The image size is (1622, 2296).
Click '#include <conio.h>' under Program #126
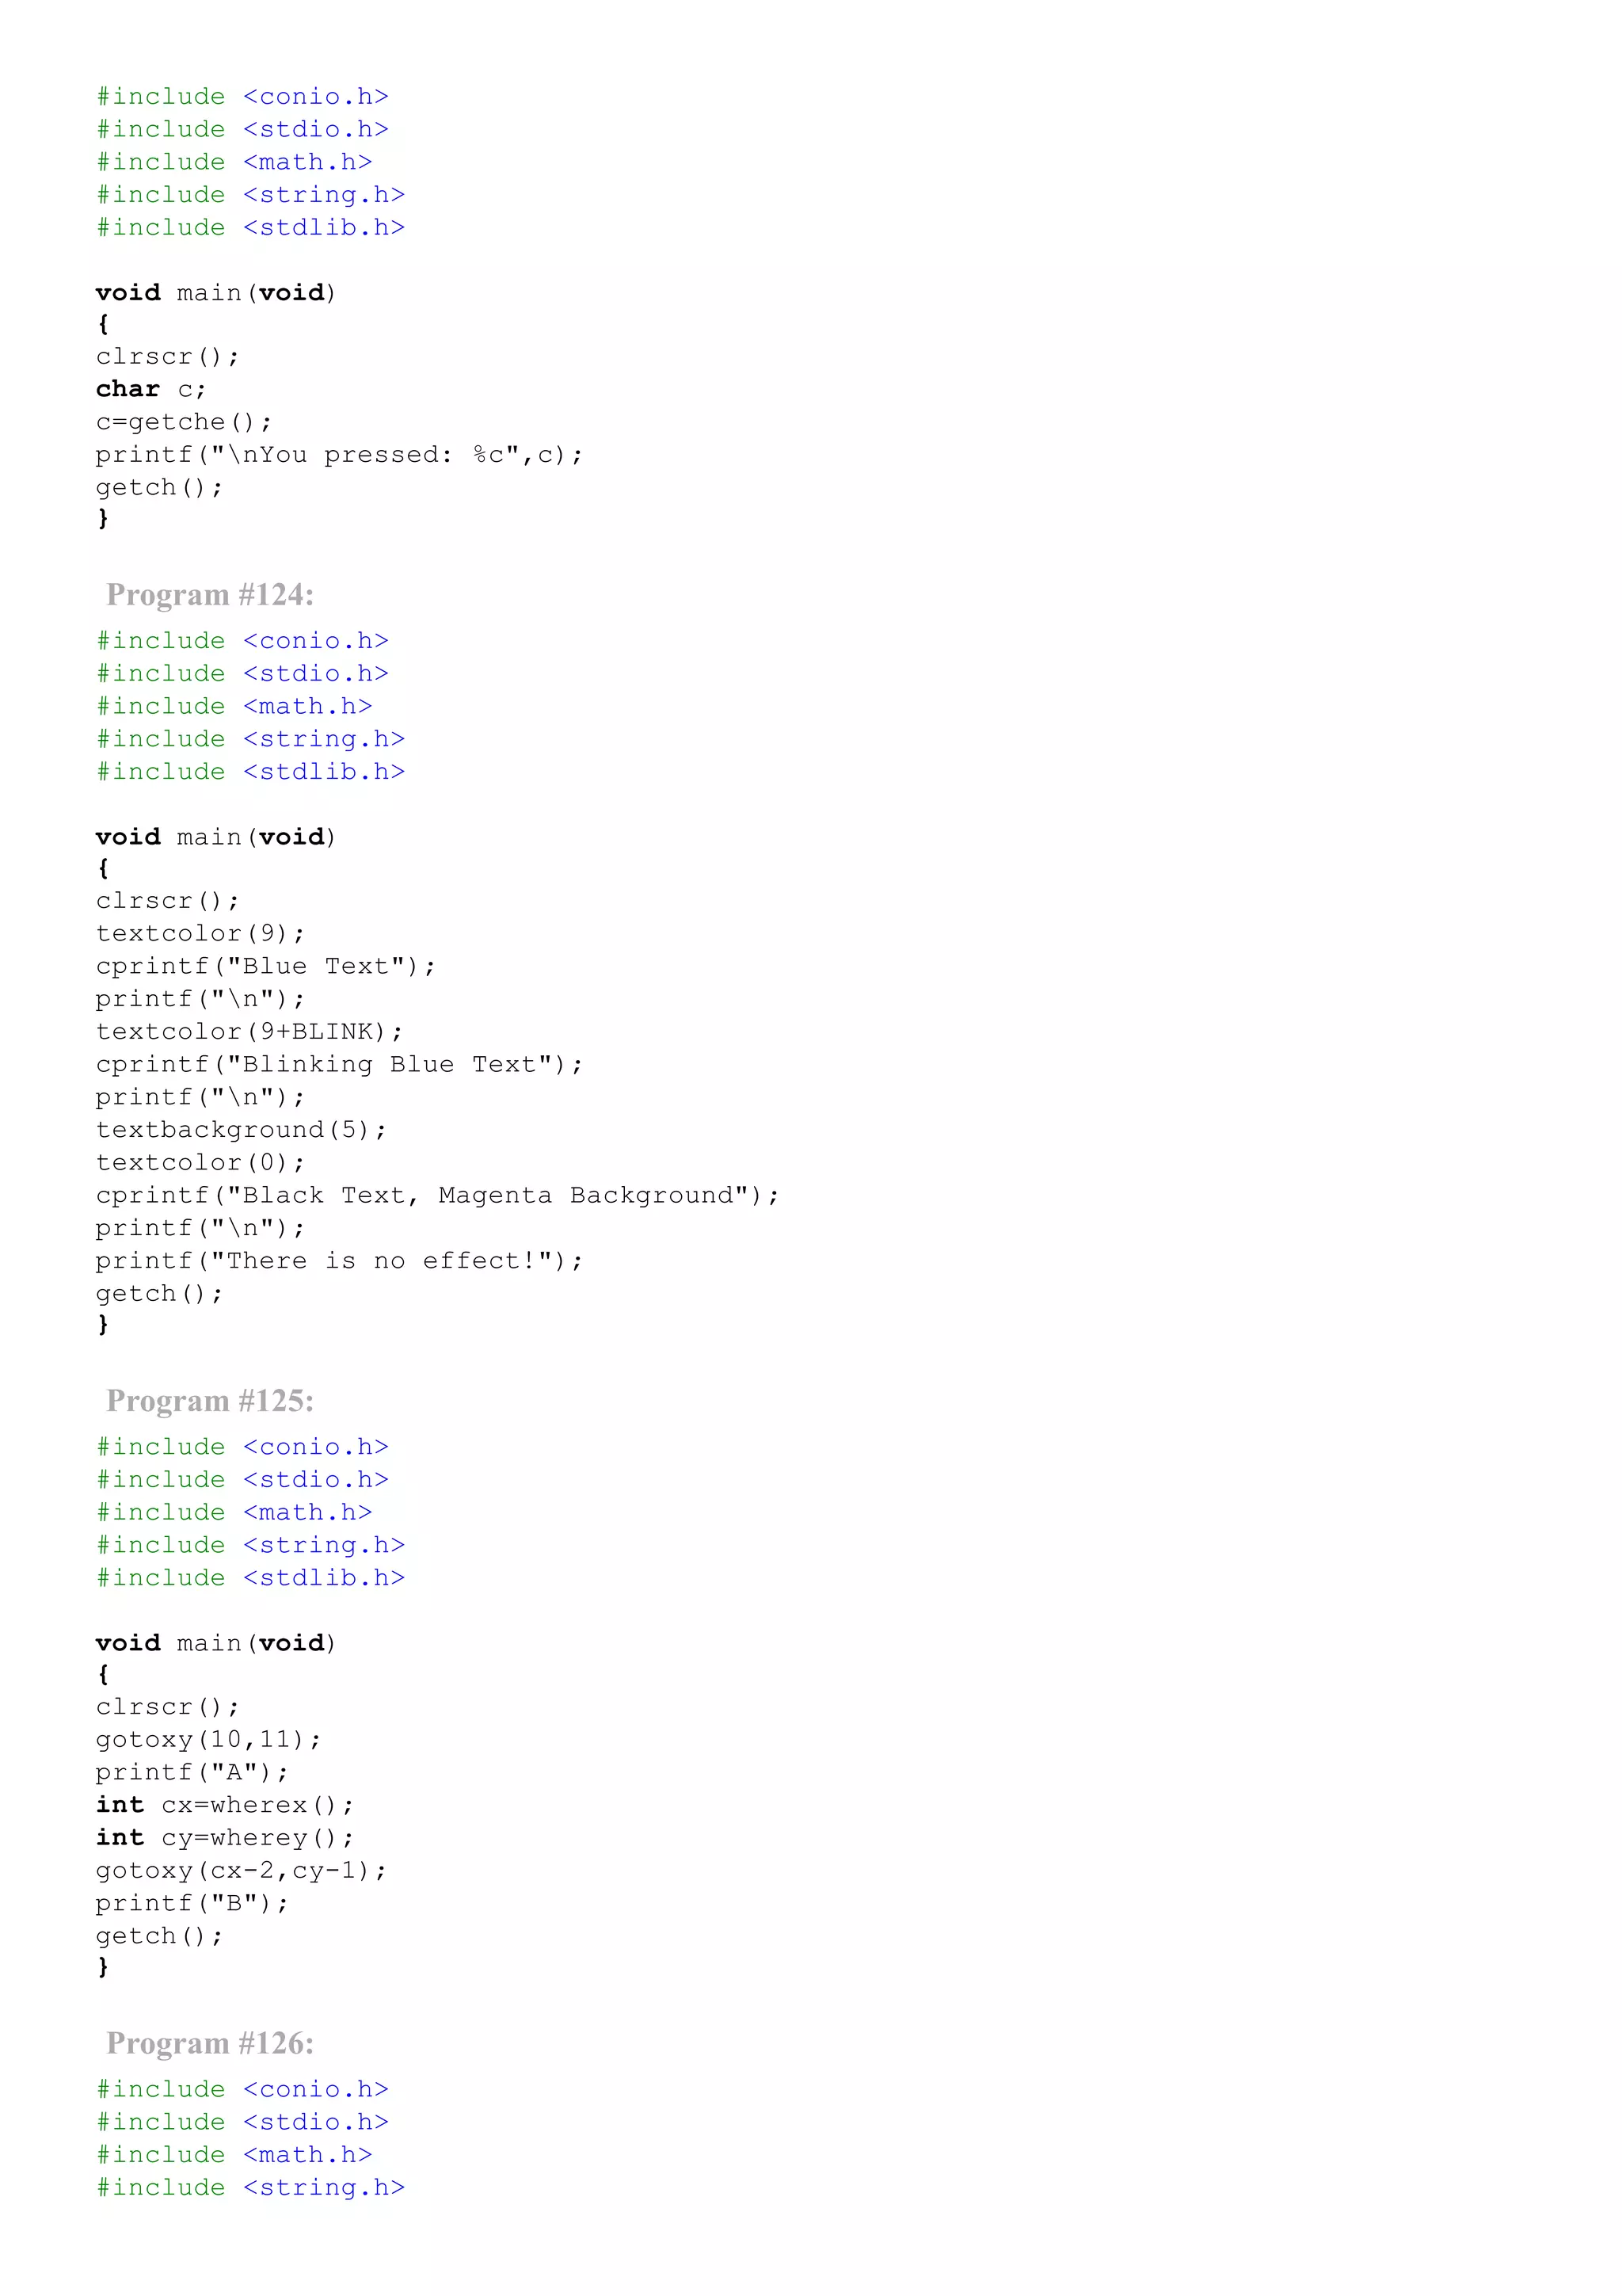pos(243,2089)
